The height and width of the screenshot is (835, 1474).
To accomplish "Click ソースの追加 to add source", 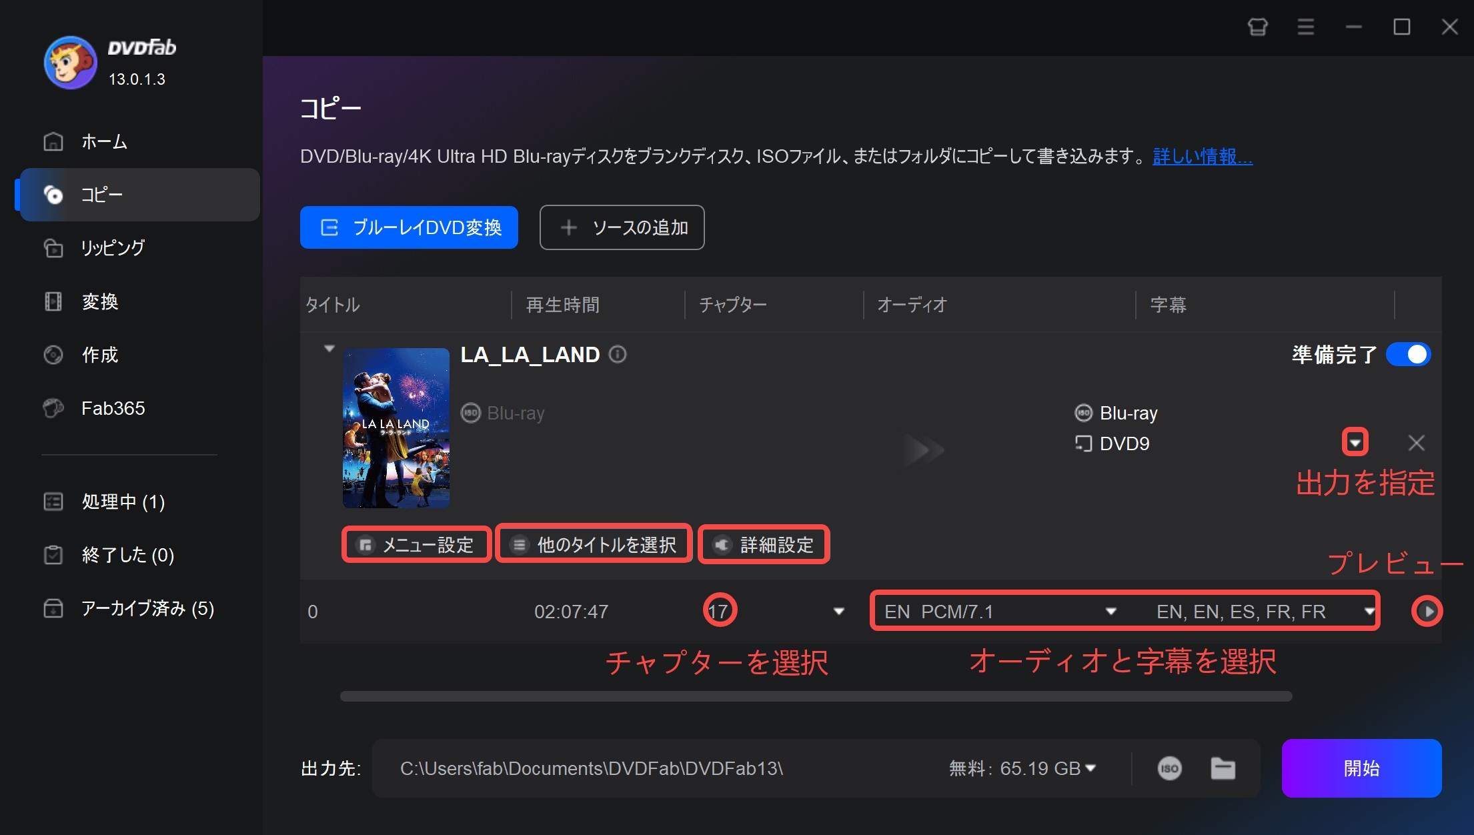I will pos(622,227).
